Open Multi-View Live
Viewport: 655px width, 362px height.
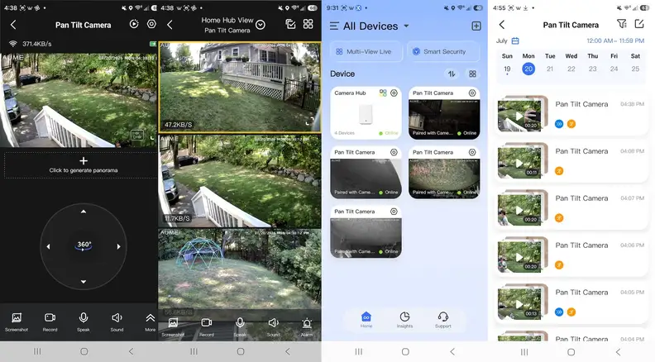[x=366, y=51]
